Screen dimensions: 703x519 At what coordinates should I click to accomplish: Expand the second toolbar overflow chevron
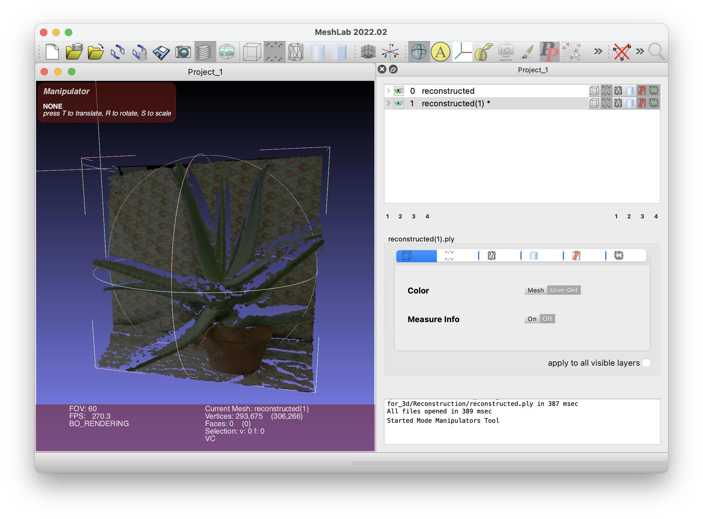[x=640, y=51]
